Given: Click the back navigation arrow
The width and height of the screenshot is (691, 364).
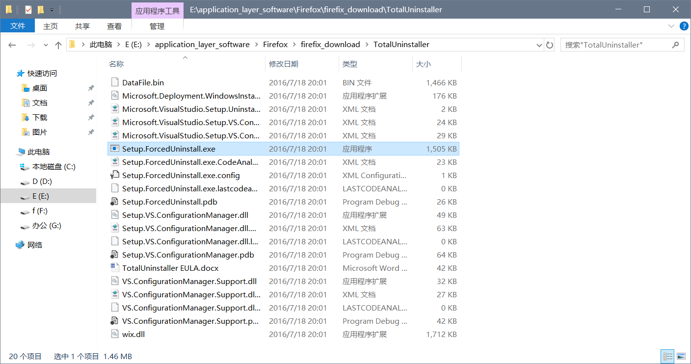Looking at the screenshot, I should coord(12,45).
